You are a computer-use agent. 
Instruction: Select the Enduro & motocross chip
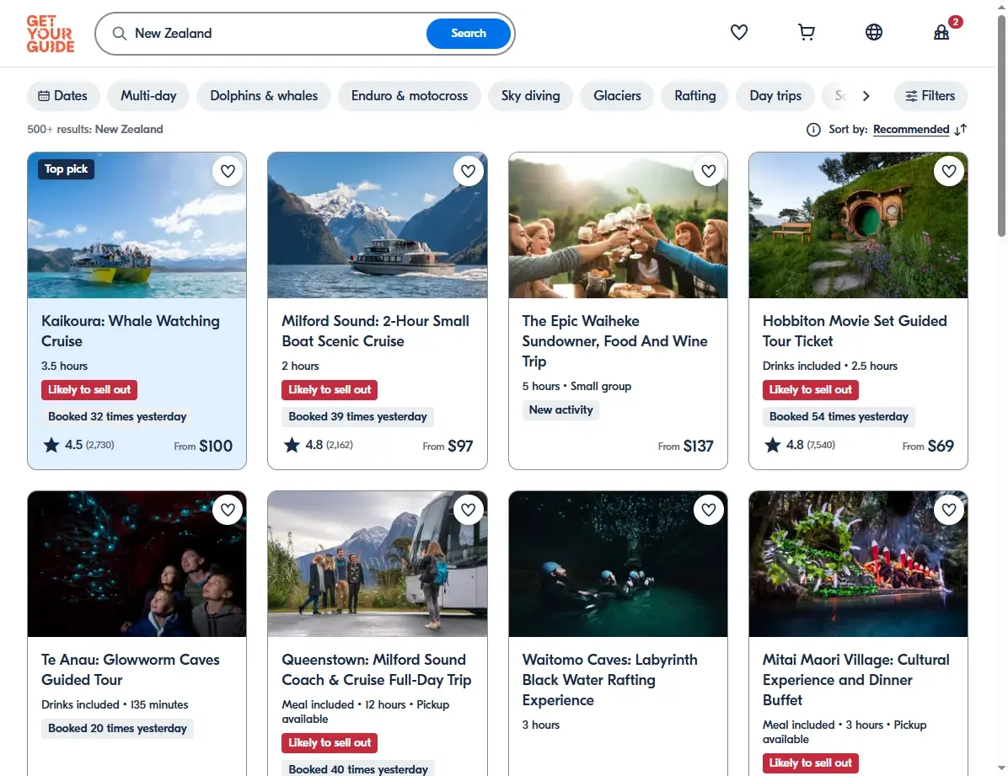click(x=410, y=96)
